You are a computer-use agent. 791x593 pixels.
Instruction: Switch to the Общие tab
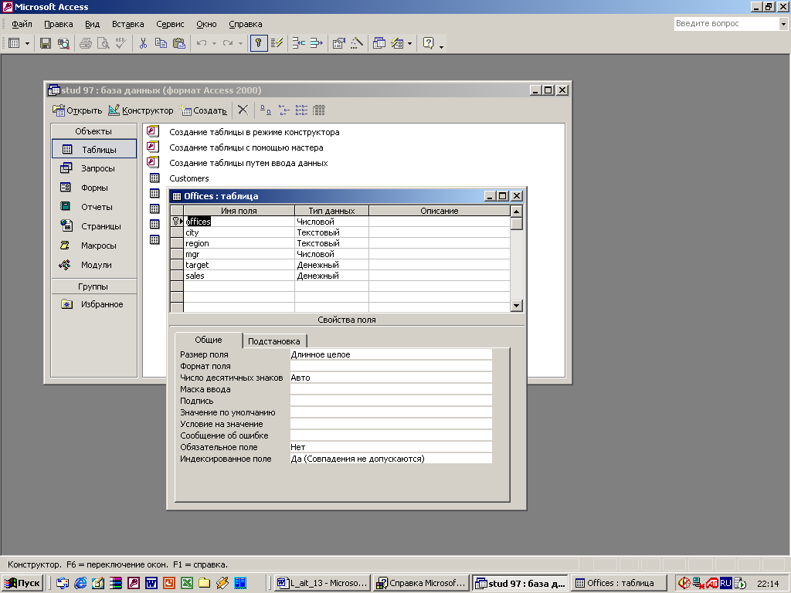pyautogui.click(x=209, y=340)
